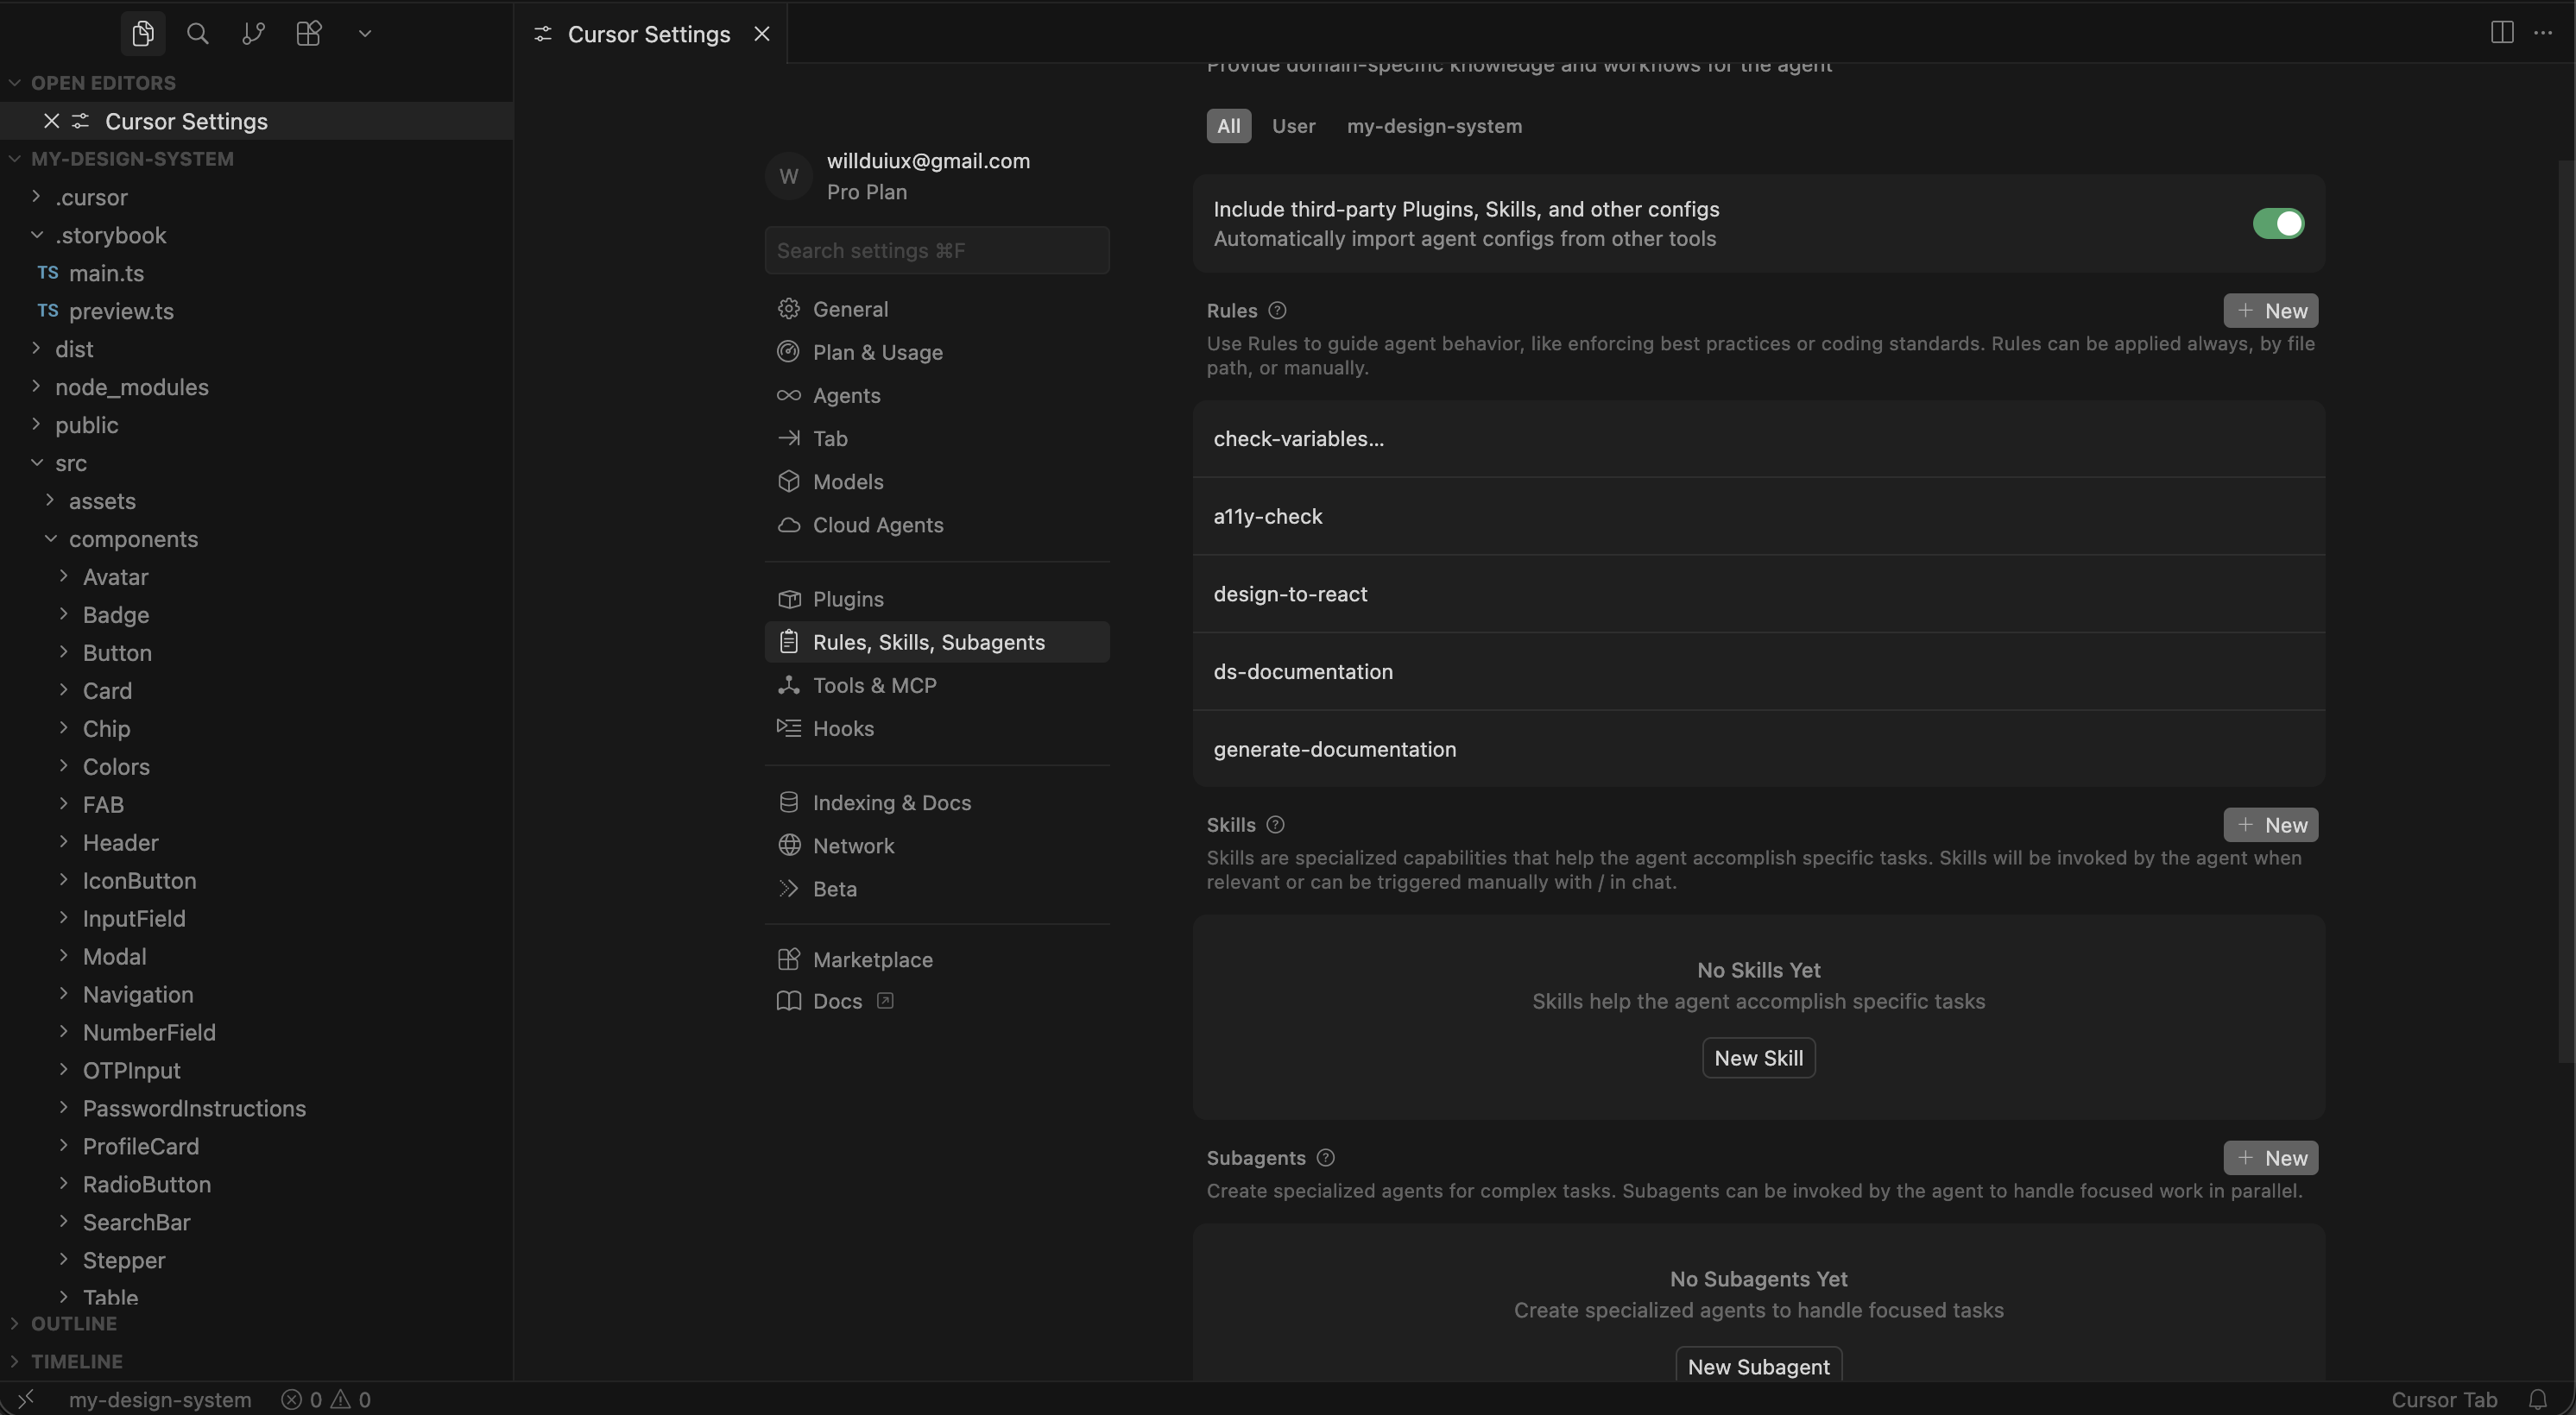Screen dimensions: 2576x1415
Task: Expand the node_modules folder
Action: pos(132,387)
